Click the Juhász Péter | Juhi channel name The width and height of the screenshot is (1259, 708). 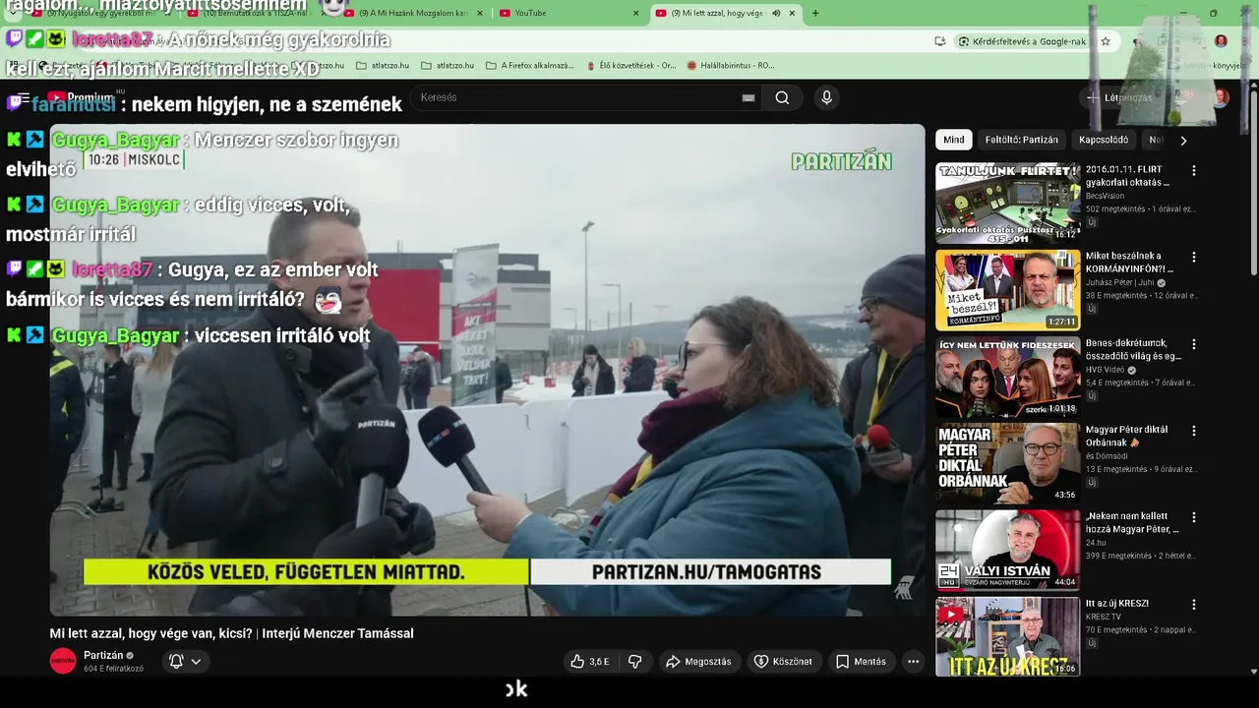(1121, 282)
